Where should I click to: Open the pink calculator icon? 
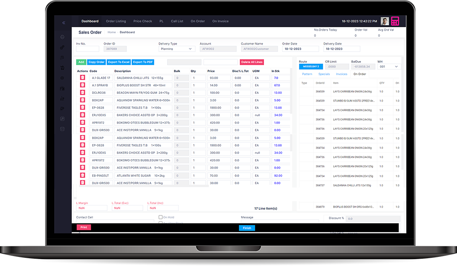click(395, 22)
